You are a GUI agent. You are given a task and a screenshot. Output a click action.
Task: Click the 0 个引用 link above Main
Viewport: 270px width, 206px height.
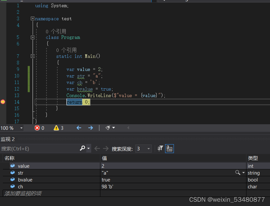tap(66, 50)
